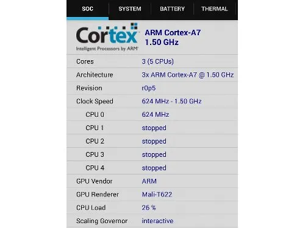The image size is (305, 228).
Task: Open the BATTERY tab
Action: [x=172, y=9]
